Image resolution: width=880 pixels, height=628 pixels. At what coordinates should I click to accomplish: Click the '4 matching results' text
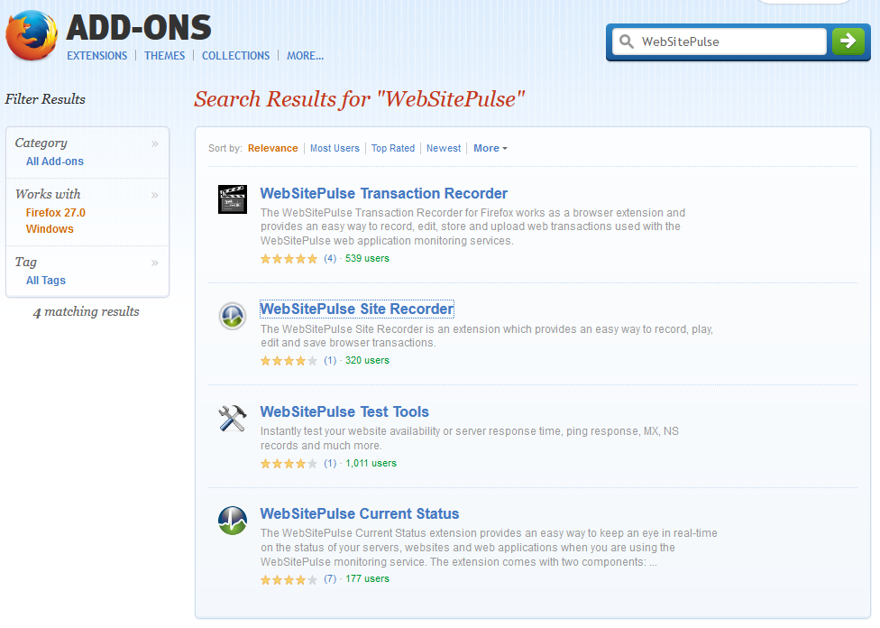click(87, 312)
